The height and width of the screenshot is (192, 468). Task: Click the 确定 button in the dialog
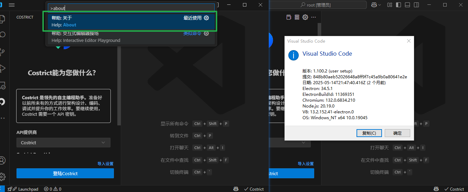pos(397,133)
